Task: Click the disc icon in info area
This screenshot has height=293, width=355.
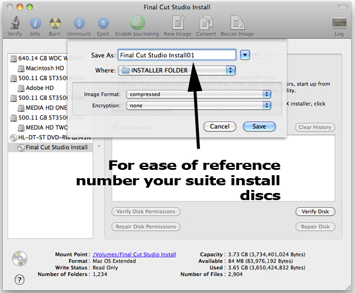Action: click(20, 258)
